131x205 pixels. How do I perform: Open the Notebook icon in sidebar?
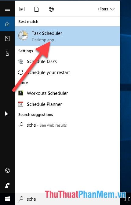pyautogui.click(x=7, y=39)
